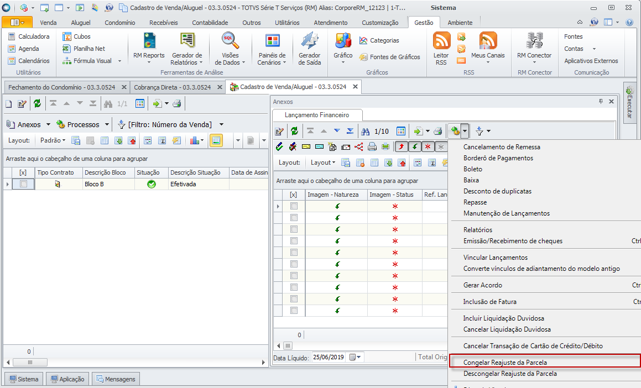The image size is (641, 388).
Task: Open Painéis de Cenários
Action: (x=272, y=48)
